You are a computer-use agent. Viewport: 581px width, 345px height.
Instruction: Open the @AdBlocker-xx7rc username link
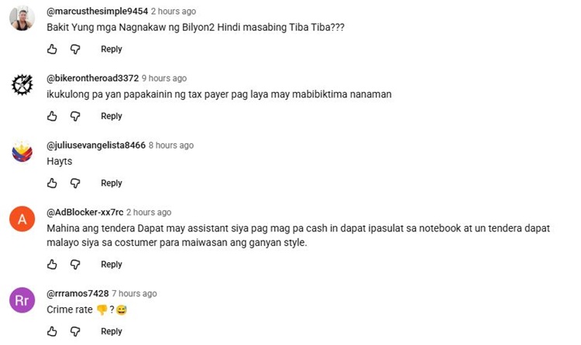point(85,212)
